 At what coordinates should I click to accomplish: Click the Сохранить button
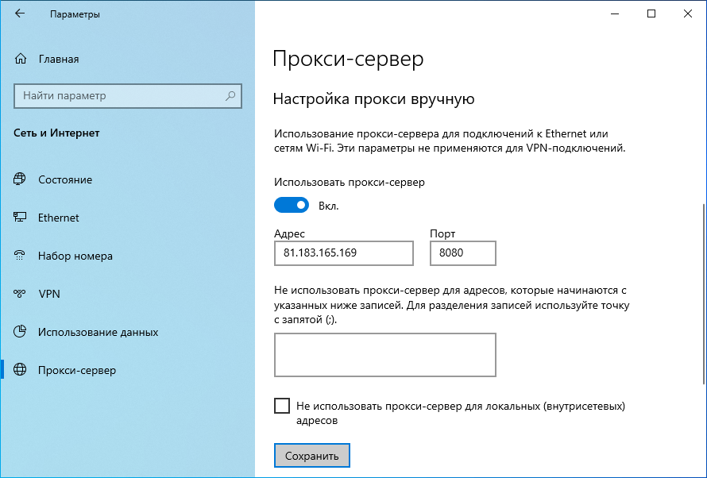pyautogui.click(x=312, y=456)
